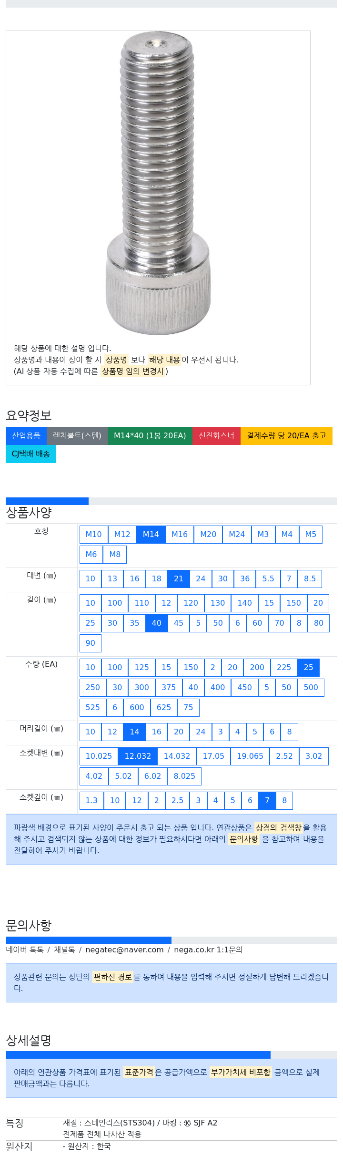The height and width of the screenshot is (1156, 343).
Task: Click the CJ택배 배송 shipping tag
Action: (x=31, y=454)
